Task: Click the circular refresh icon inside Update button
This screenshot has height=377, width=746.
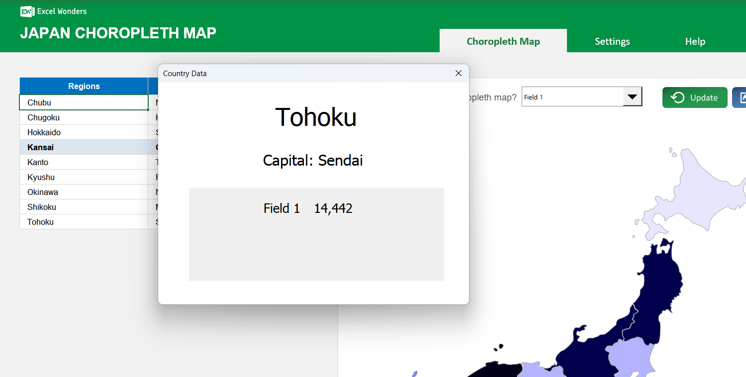Action: coord(678,97)
